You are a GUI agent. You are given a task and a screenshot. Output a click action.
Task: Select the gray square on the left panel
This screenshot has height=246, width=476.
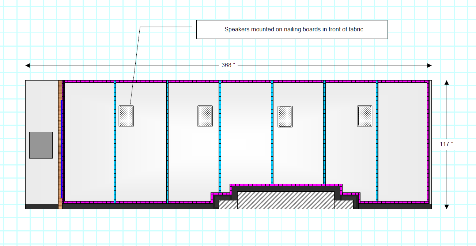pos(41,145)
